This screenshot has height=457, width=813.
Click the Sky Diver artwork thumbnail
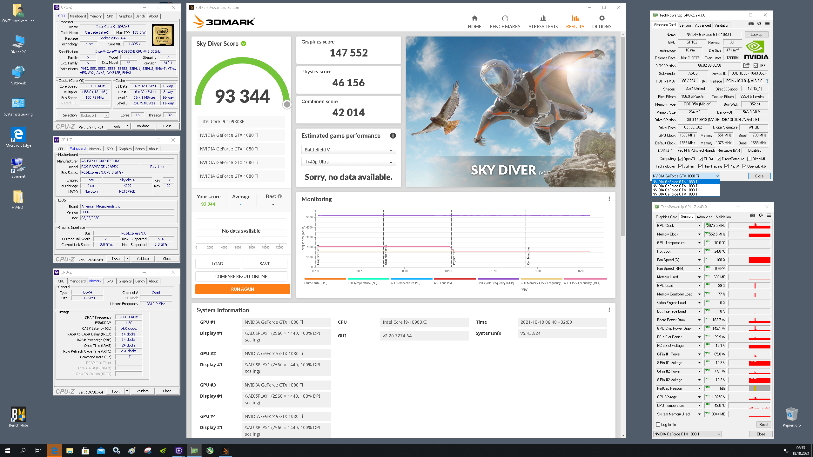pyautogui.click(x=511, y=112)
